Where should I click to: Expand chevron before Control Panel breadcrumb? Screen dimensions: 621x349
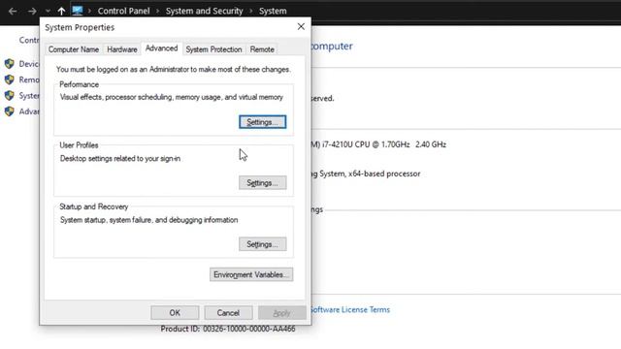coord(89,11)
